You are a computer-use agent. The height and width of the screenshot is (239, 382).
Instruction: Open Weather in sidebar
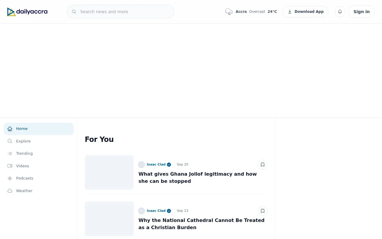[x=38, y=191]
